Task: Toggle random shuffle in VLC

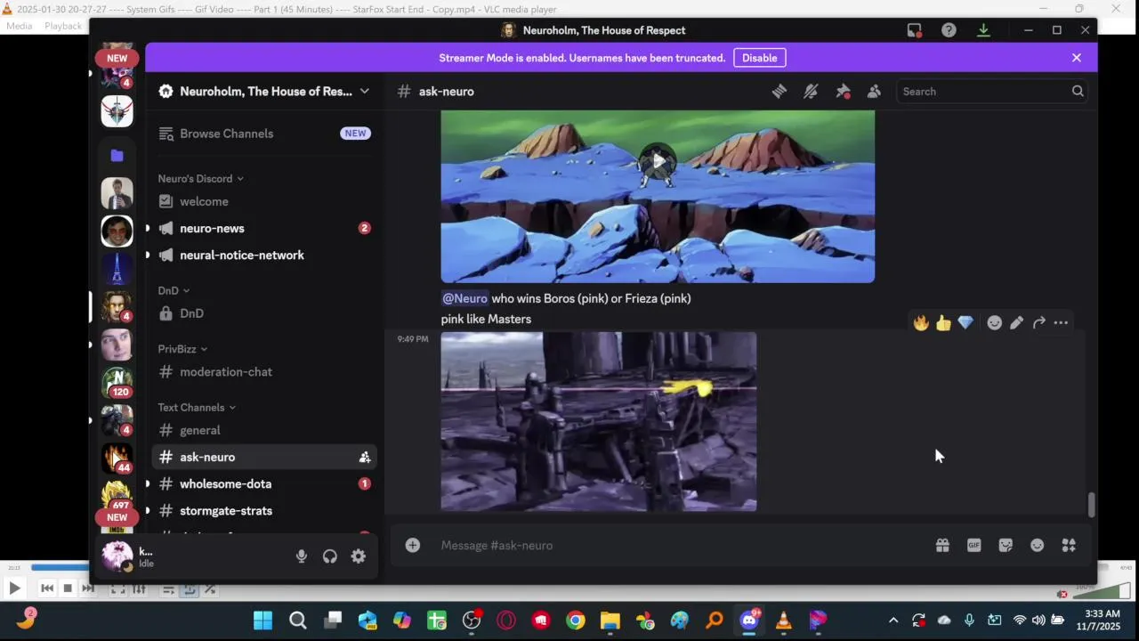Action: click(x=210, y=588)
